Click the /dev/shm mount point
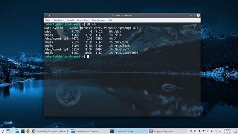This screenshot has height=134, width=238. [x=121, y=42]
